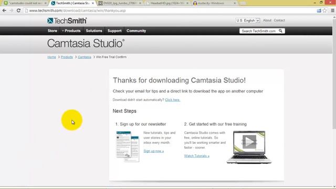This screenshot has width=336, height=189.
Task: Click the "Click here" download link
Action: coord(173,100)
